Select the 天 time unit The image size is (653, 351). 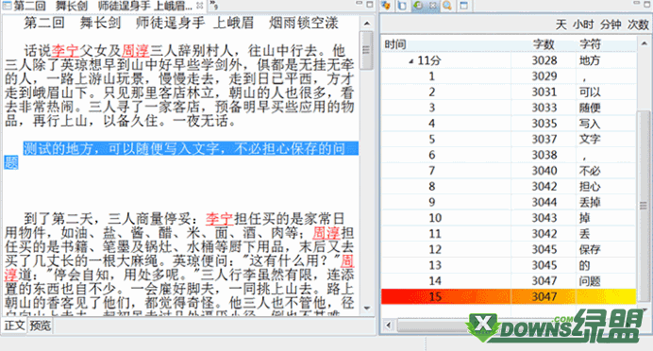click(x=561, y=25)
